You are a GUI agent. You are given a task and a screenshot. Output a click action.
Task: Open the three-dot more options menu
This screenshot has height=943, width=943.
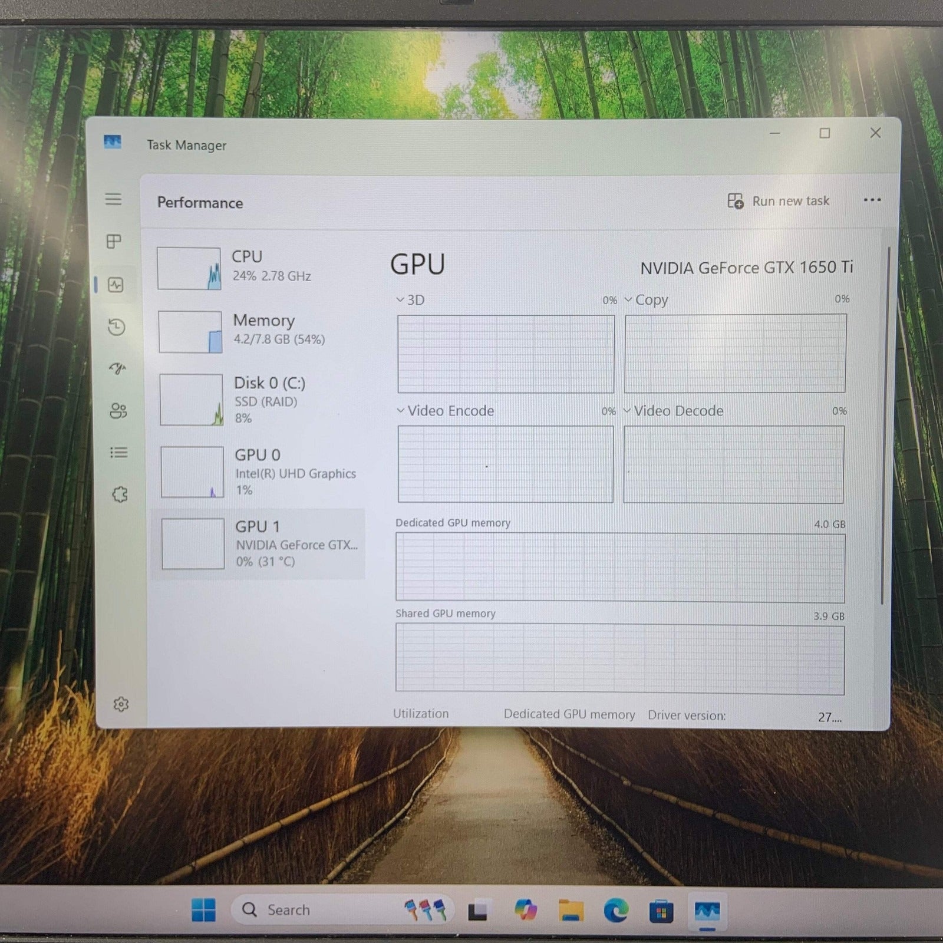872,200
